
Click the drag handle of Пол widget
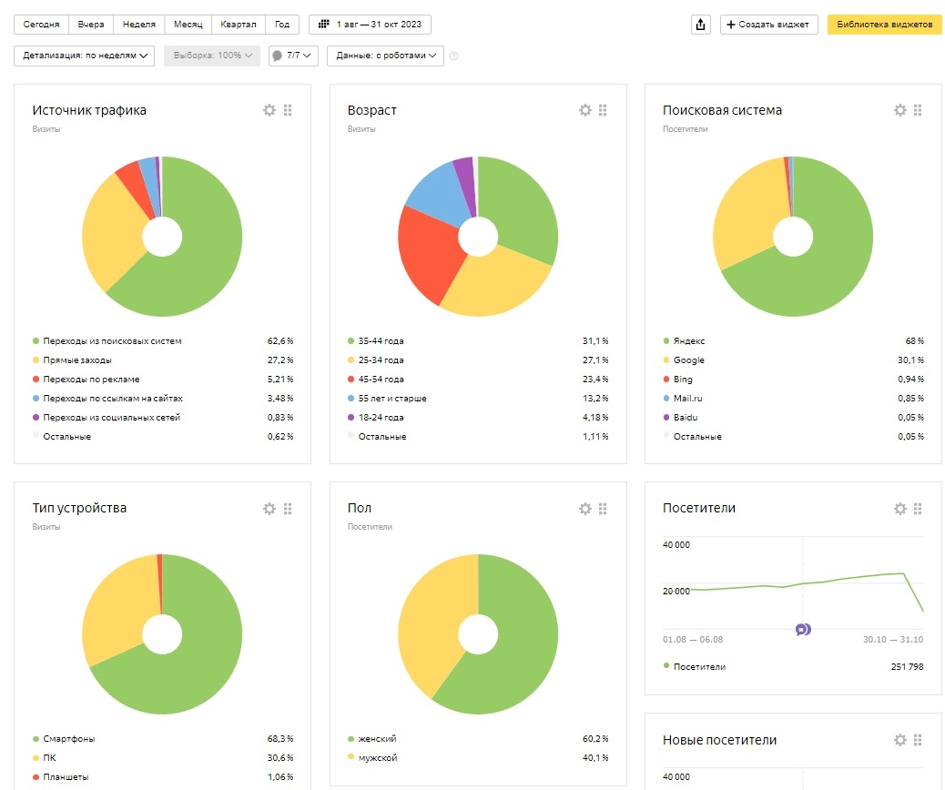[603, 509]
